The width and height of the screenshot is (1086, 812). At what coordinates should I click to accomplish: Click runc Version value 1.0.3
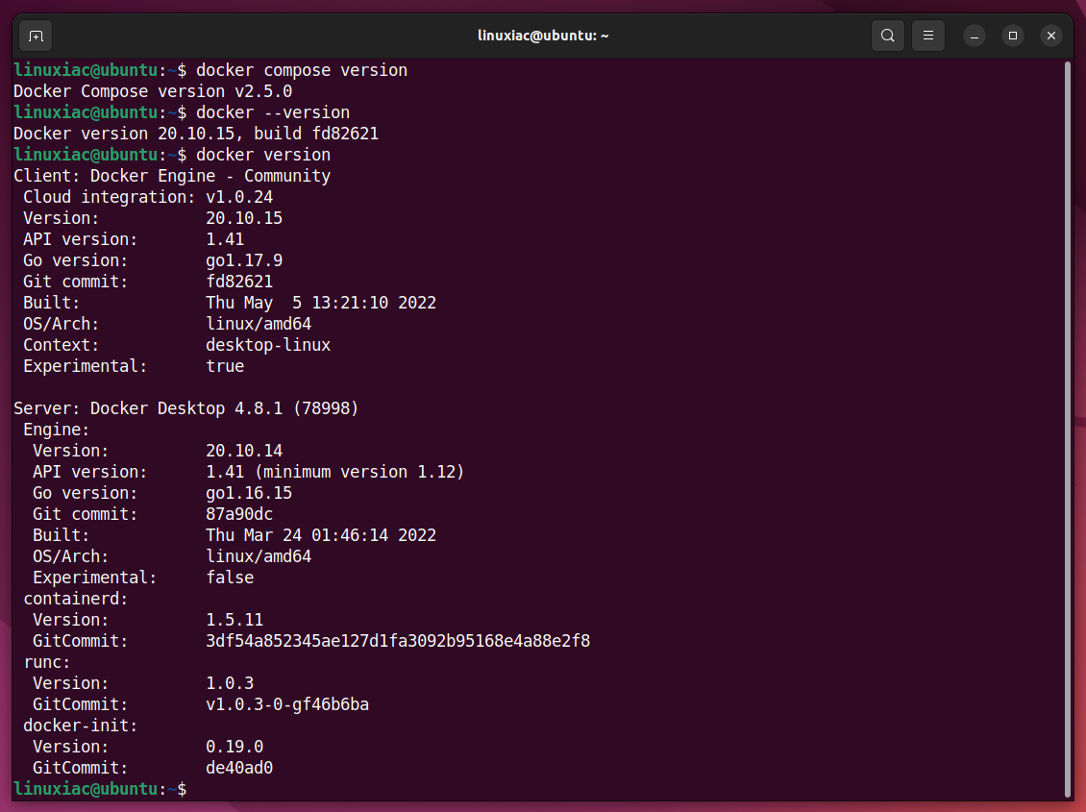click(230, 683)
